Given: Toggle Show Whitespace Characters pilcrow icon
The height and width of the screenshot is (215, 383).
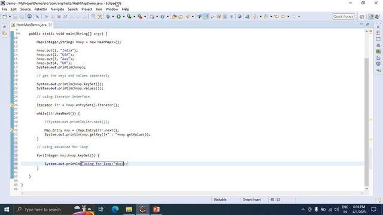Looking at the screenshot, I should coord(232,17).
